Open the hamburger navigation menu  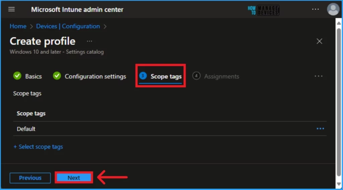click(x=11, y=9)
